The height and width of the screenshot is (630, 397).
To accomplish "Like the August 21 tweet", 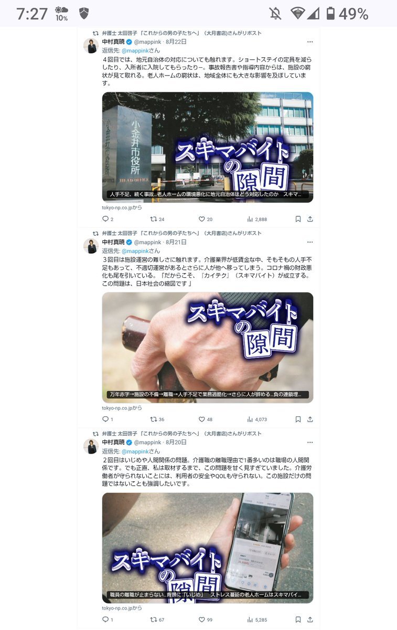I will (x=201, y=419).
